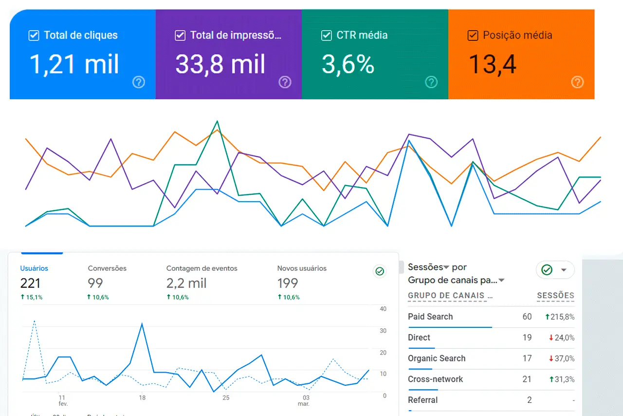Image resolution: width=623 pixels, height=416 pixels.
Task: Click the 221 users value
Action: (x=30, y=283)
